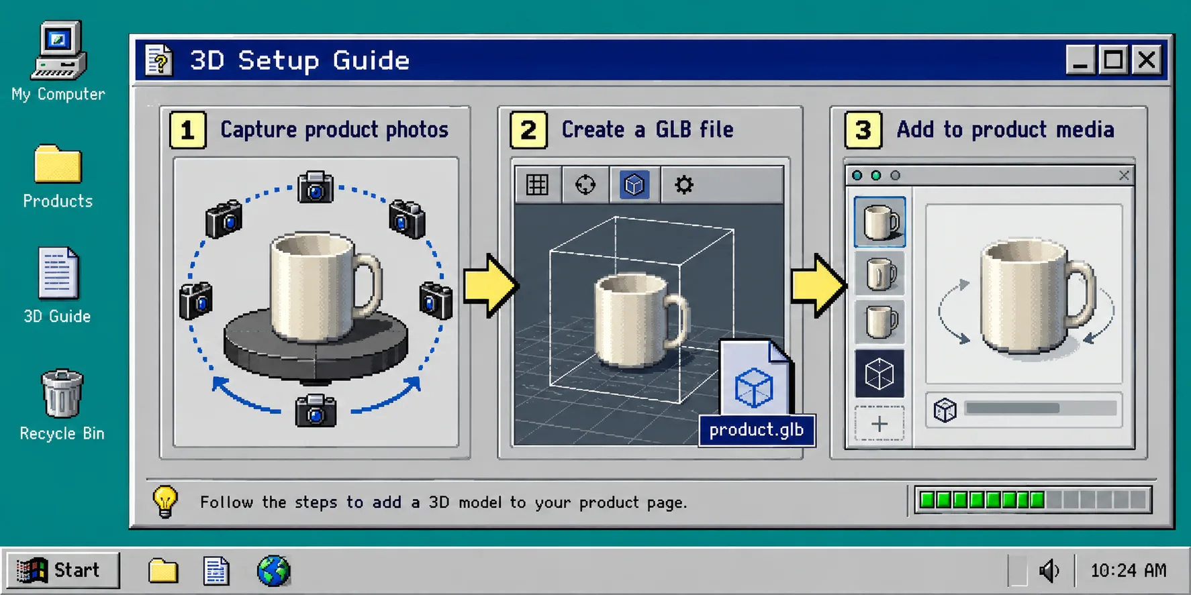Click the 'Follow the steps' tip text
The width and height of the screenshot is (1191, 595).
[x=444, y=502]
